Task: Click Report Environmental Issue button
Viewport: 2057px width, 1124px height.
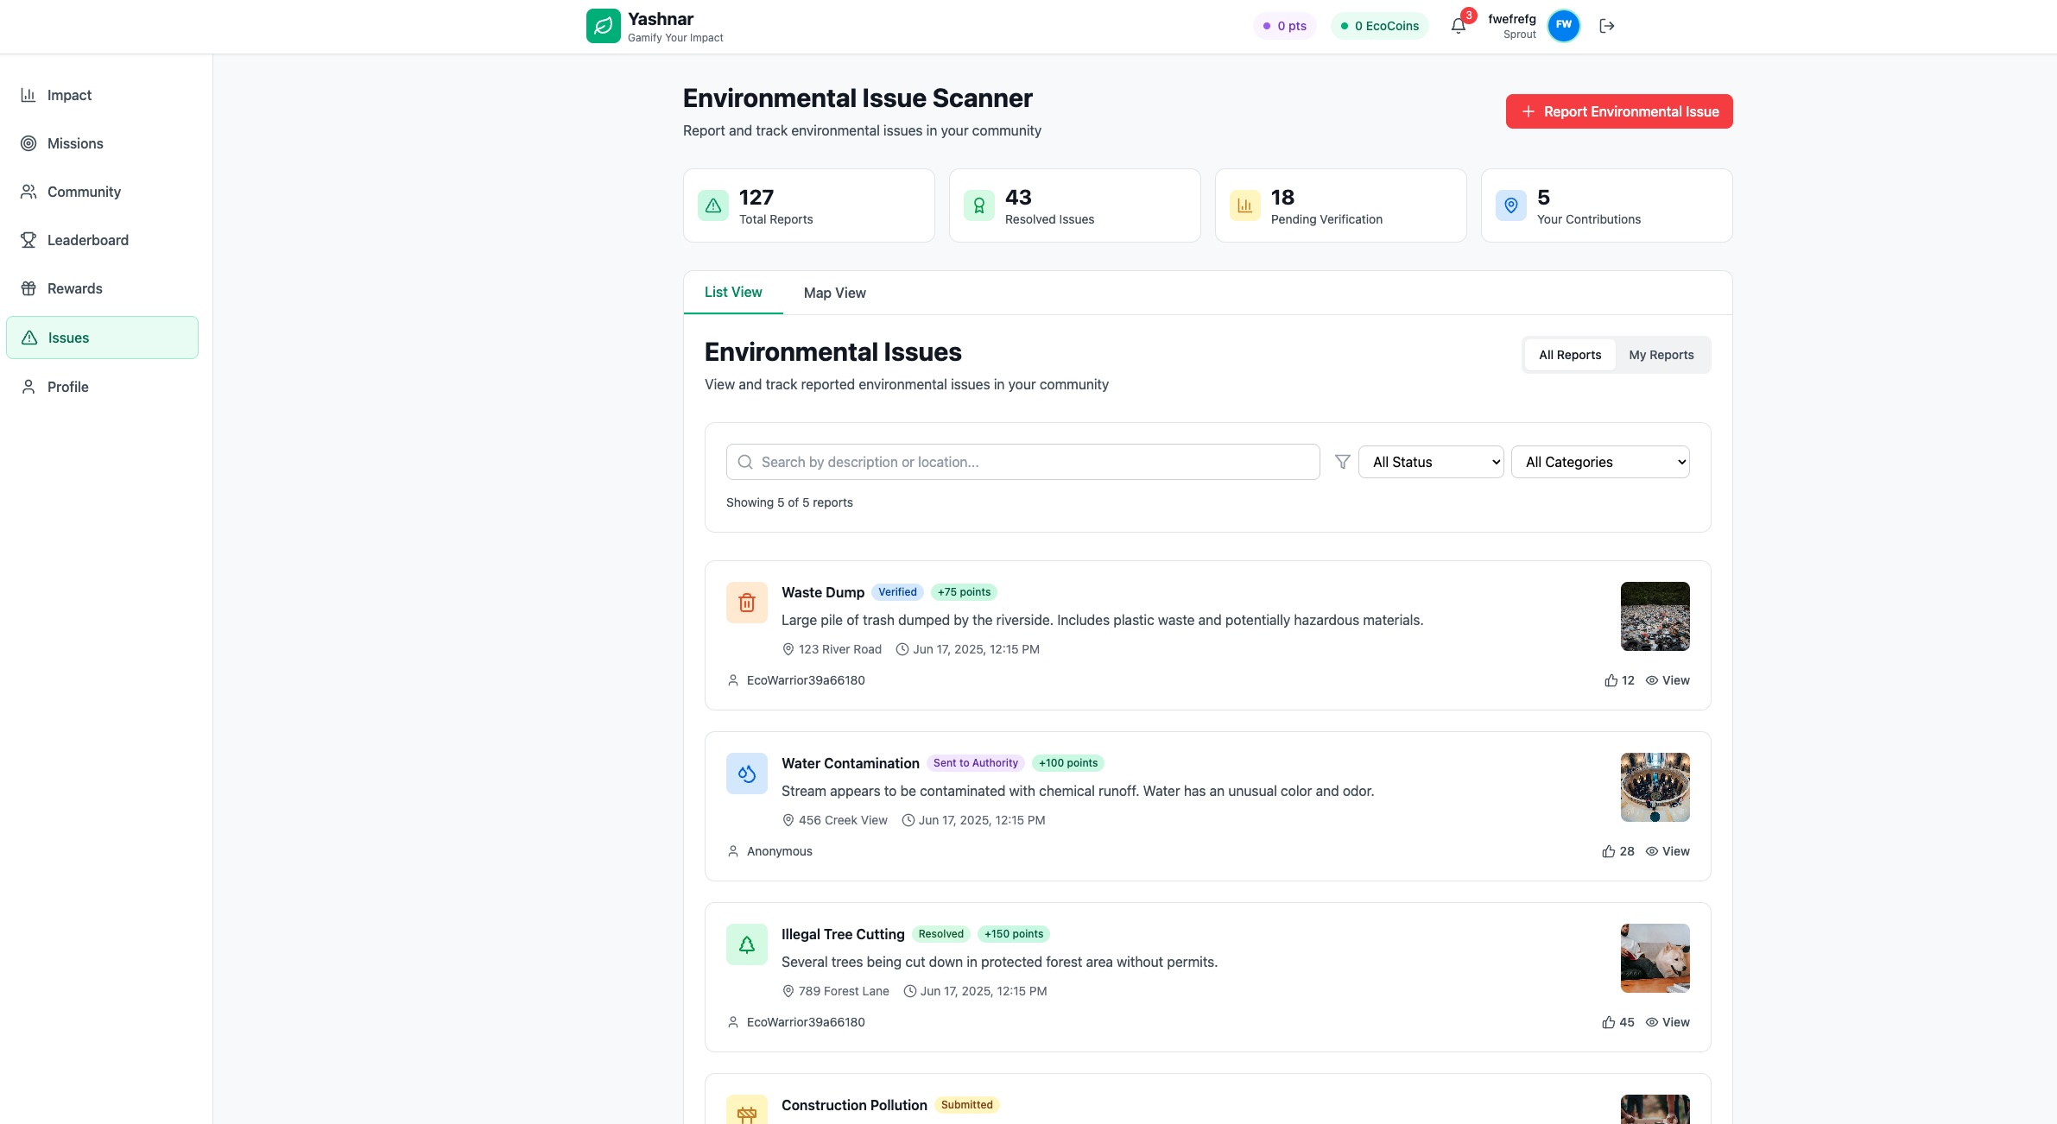Action: click(1619, 111)
